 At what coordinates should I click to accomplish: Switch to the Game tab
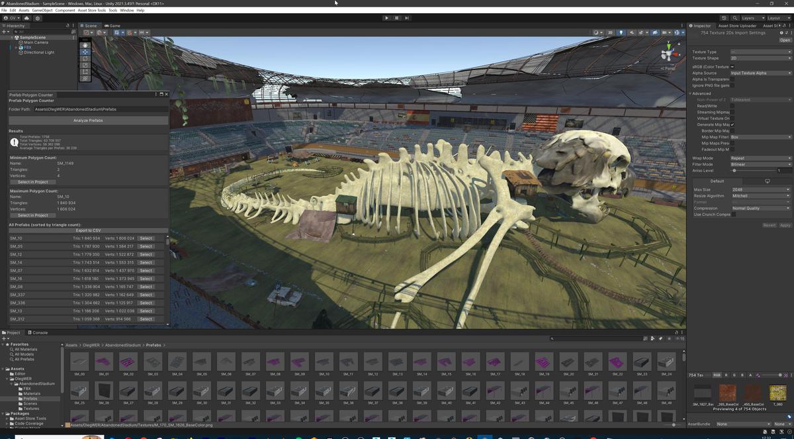coord(112,25)
